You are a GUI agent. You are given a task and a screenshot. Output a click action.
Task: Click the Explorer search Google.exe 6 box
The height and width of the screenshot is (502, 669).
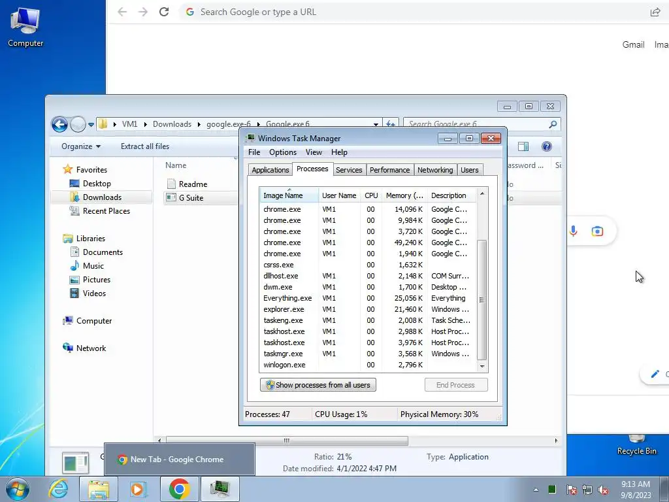pos(476,124)
